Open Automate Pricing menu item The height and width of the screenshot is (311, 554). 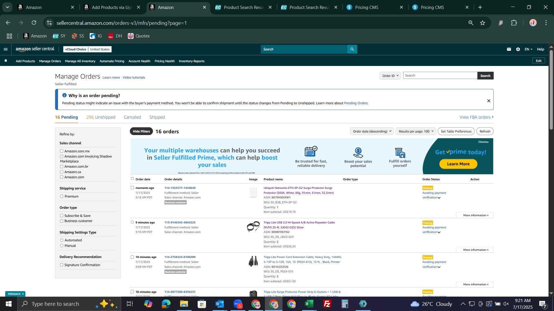(112, 61)
